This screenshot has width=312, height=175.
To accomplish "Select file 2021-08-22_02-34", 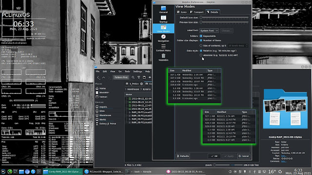I will point(140,99).
